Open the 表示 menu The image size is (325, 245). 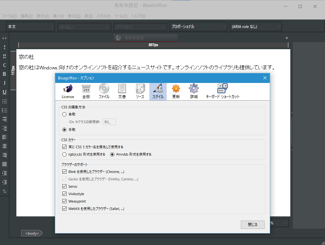coord(43,16)
